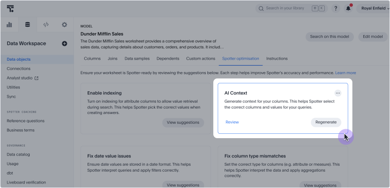Click the Review link in AI Context
390x188 pixels.
tap(232, 122)
